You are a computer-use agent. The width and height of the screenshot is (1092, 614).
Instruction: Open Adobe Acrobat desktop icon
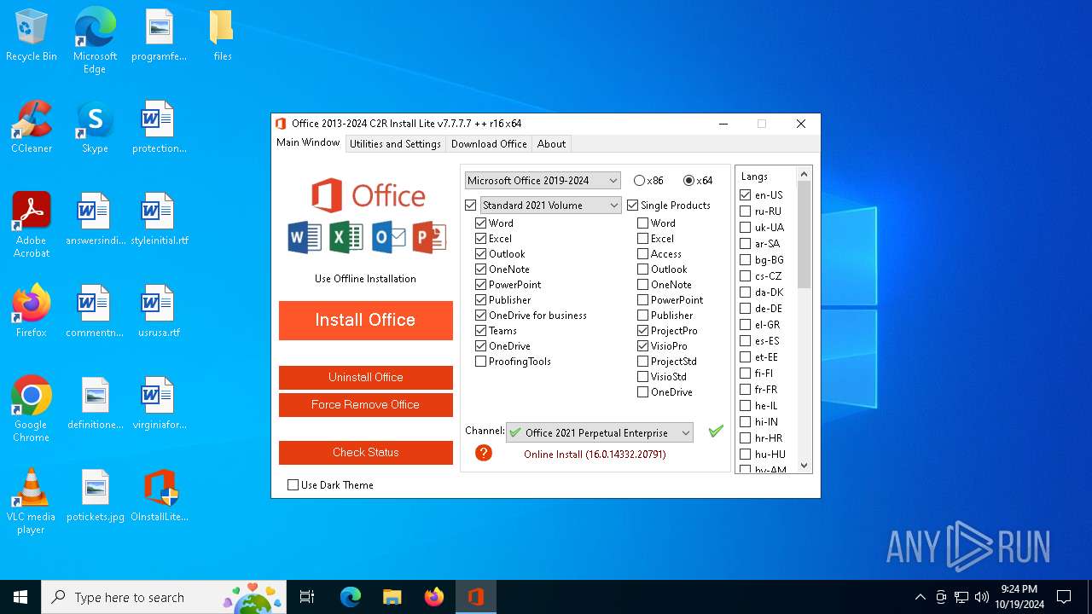[x=32, y=225]
